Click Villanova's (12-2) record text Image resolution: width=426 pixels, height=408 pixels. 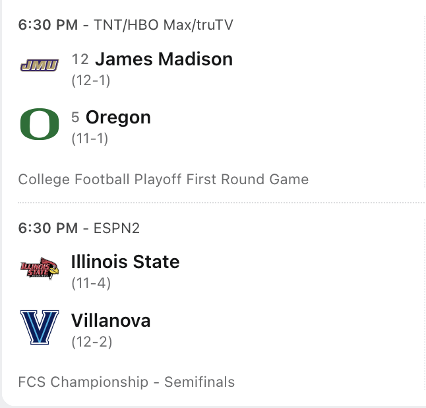[x=91, y=342]
